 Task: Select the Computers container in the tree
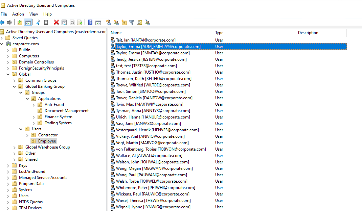(29, 56)
